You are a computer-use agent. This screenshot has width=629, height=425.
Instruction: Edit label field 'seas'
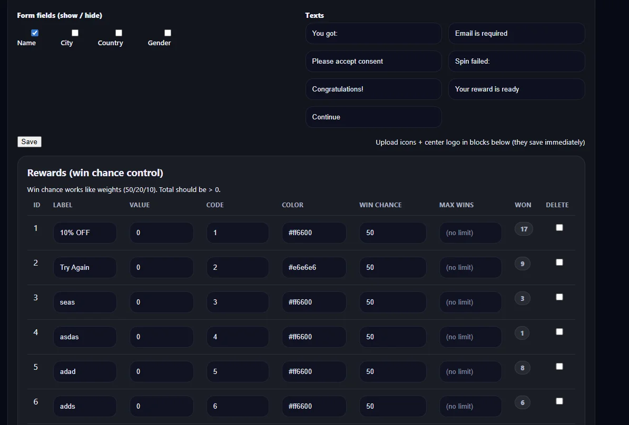pyautogui.click(x=85, y=302)
